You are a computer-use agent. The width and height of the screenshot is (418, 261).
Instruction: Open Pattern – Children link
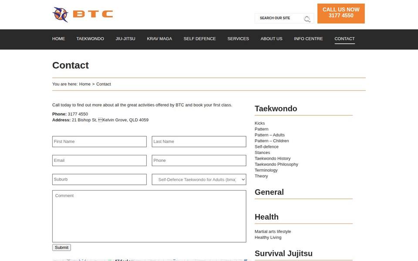[x=272, y=141]
